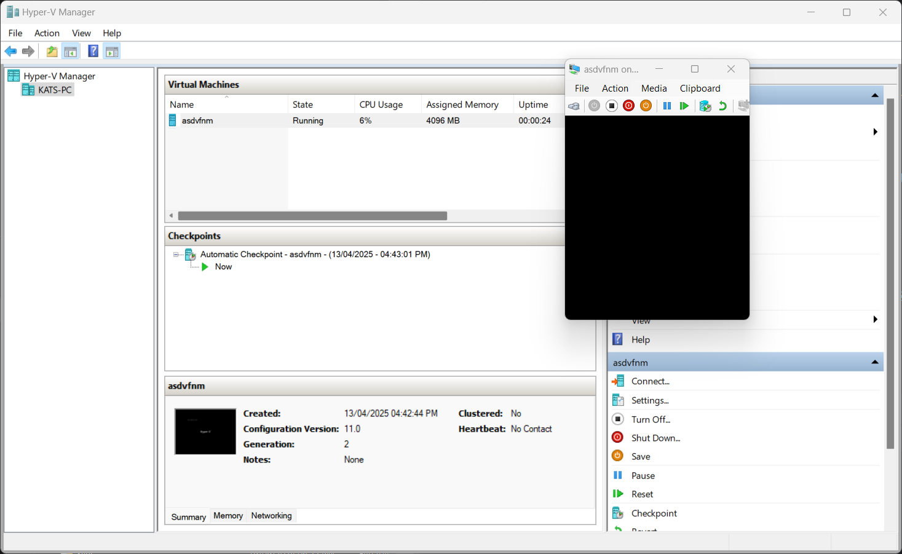The image size is (902, 554).
Task: Toggle the Show/Hide Action Pane icon
Action: pos(112,52)
